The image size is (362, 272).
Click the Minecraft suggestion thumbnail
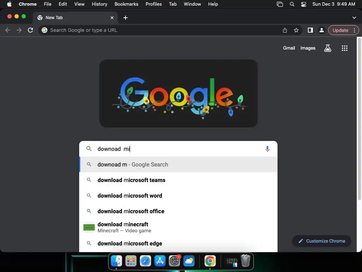pos(89,227)
